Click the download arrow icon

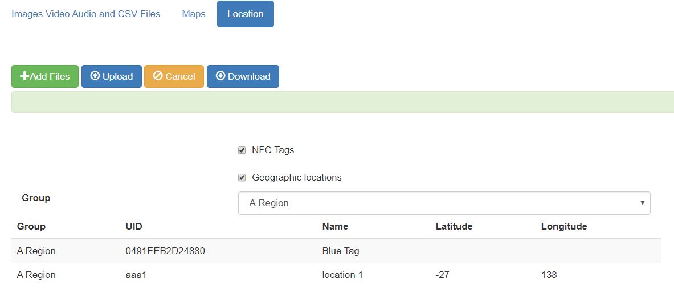(x=220, y=76)
